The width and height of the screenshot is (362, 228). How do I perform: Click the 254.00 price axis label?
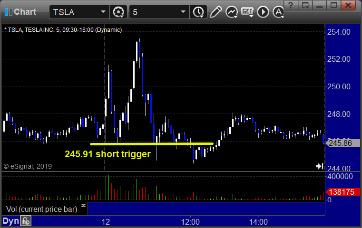coord(339,32)
